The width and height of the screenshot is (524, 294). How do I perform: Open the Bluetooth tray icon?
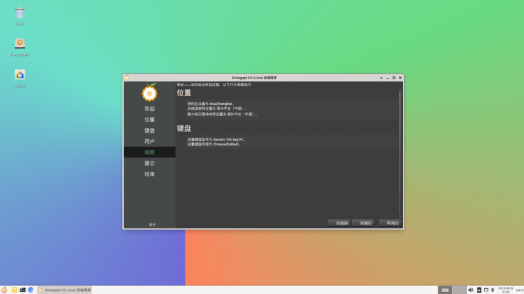click(493, 289)
